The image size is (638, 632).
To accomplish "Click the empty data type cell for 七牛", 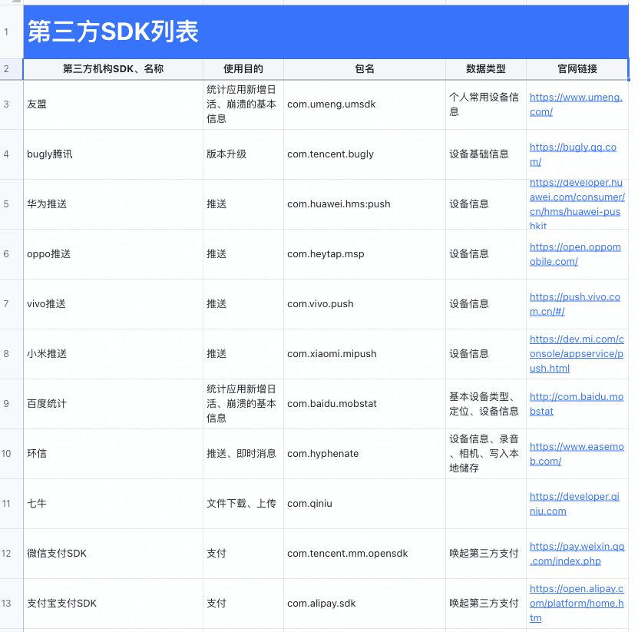I will (x=486, y=504).
